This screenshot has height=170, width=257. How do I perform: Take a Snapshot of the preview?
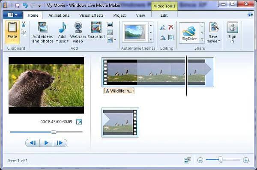[96, 30]
